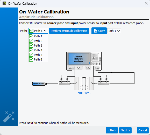The width and height of the screenshot is (150, 135).
Task: Click the green checkmark beside Path 1
Action: tap(31, 36)
